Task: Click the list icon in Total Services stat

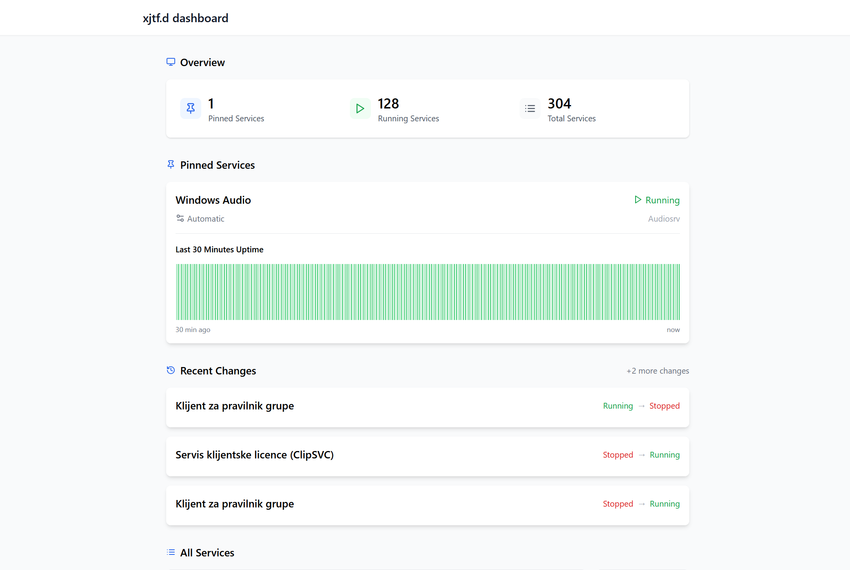Action: click(x=530, y=108)
